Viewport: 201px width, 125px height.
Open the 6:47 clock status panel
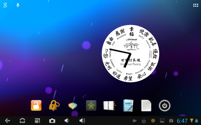pos(182,121)
